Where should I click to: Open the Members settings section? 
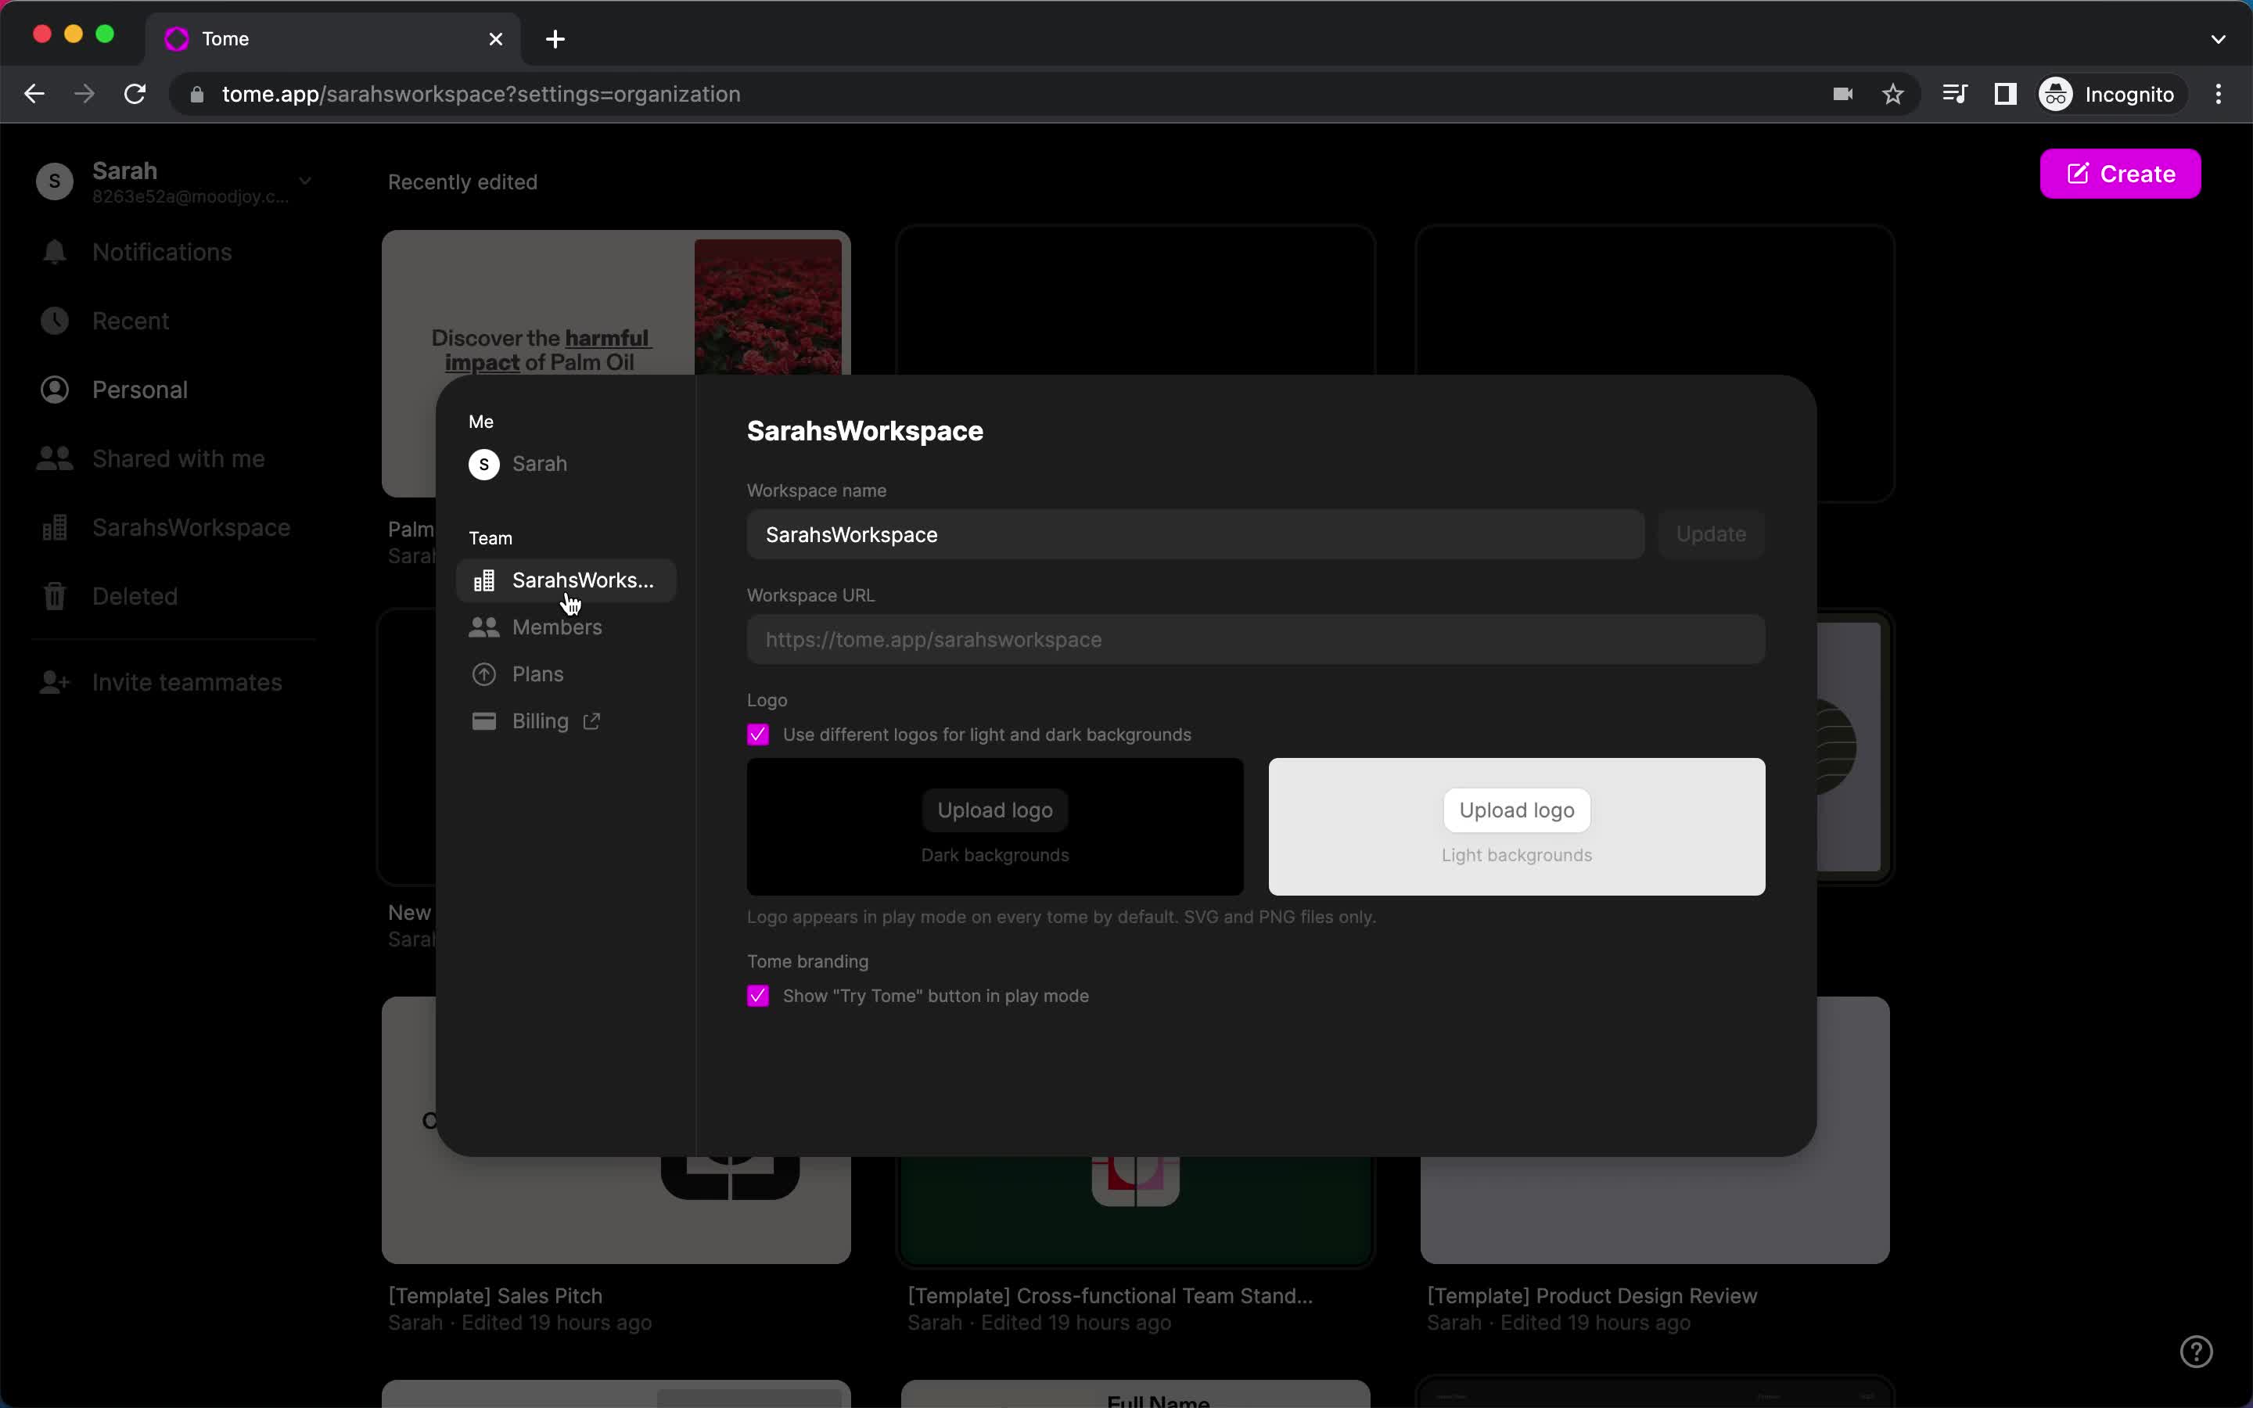point(566,627)
